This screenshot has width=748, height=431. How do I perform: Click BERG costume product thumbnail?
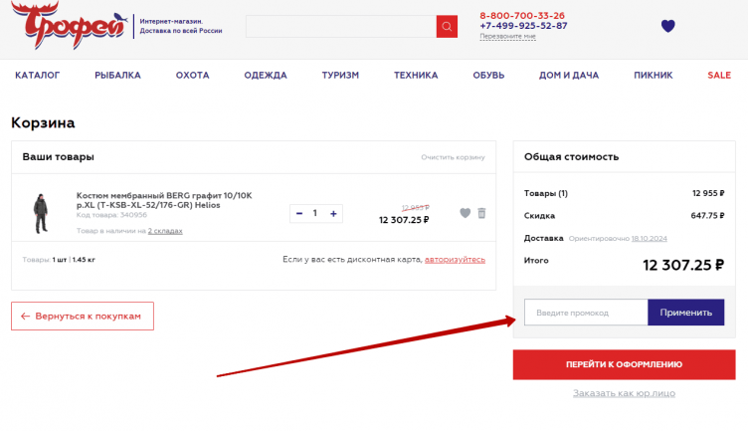click(x=41, y=213)
